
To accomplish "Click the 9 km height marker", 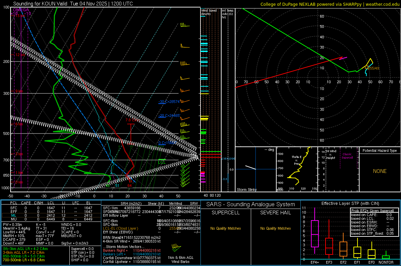I will coord(19,91).
